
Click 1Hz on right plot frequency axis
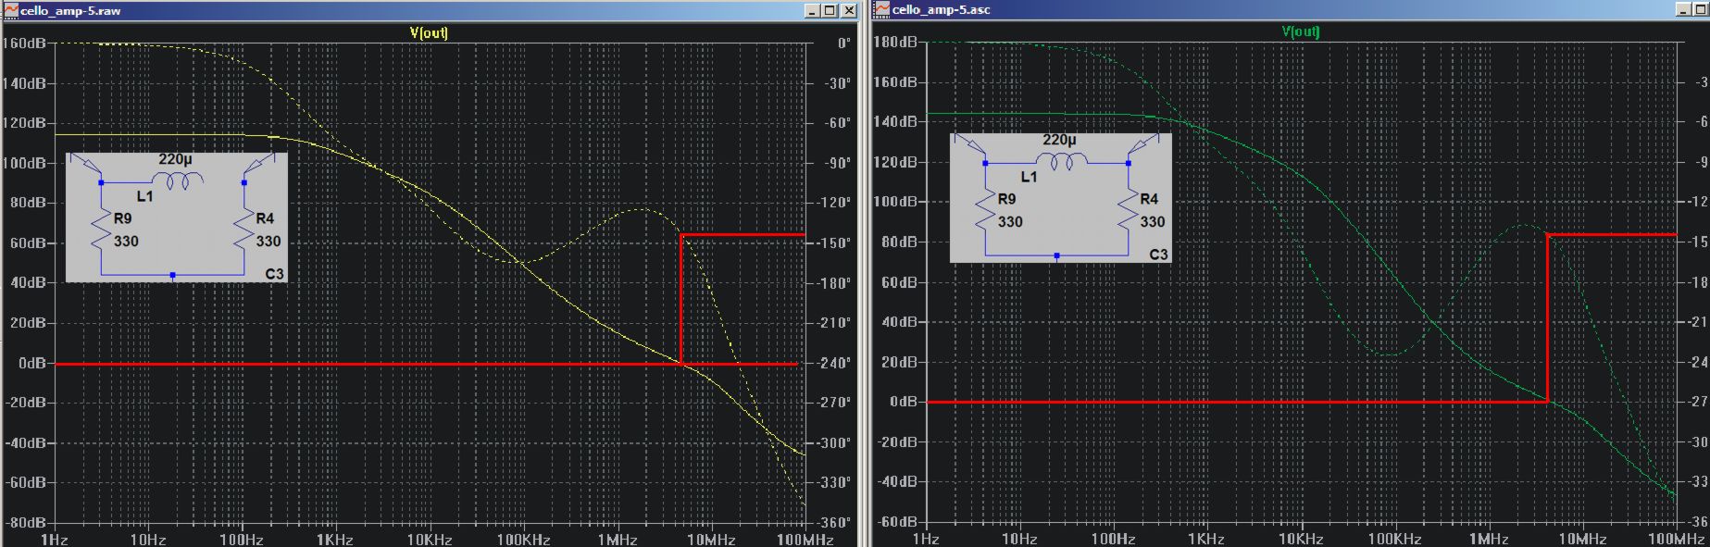pyautogui.click(x=926, y=539)
